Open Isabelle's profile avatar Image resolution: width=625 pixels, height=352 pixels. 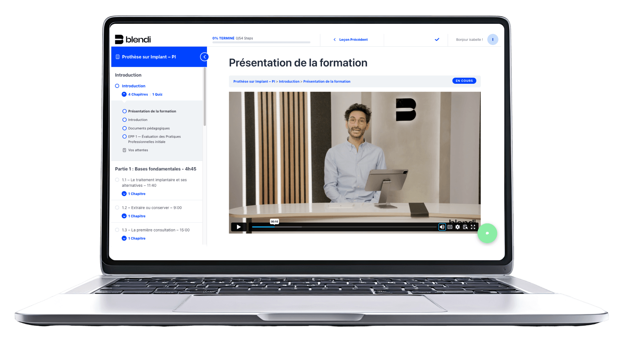pos(493,39)
